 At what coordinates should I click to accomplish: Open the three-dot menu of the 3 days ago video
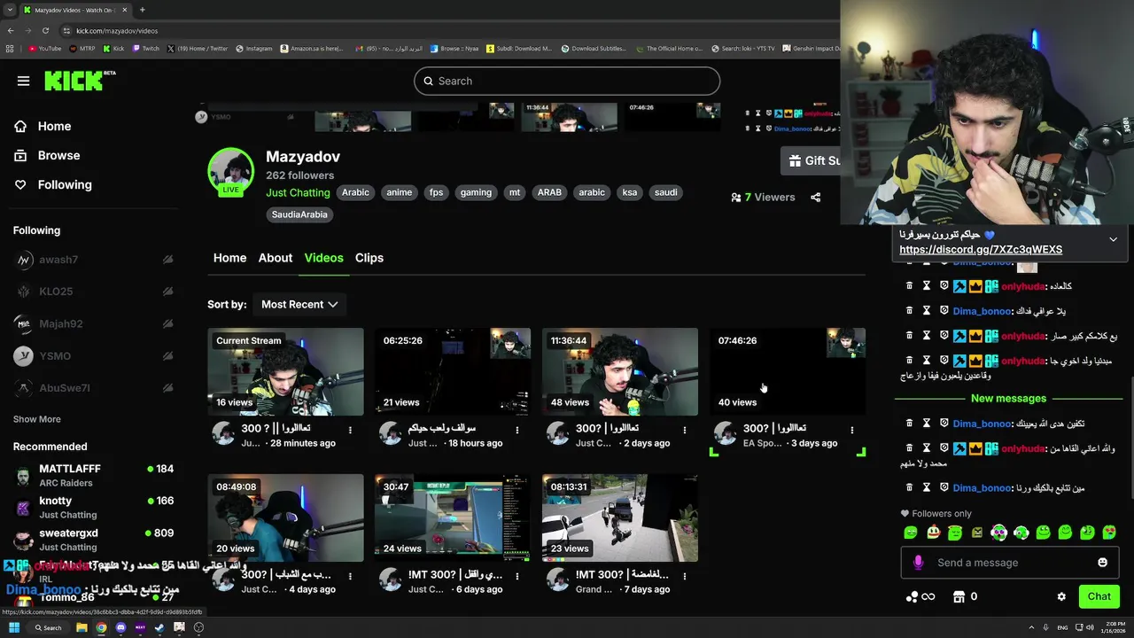pos(852,430)
